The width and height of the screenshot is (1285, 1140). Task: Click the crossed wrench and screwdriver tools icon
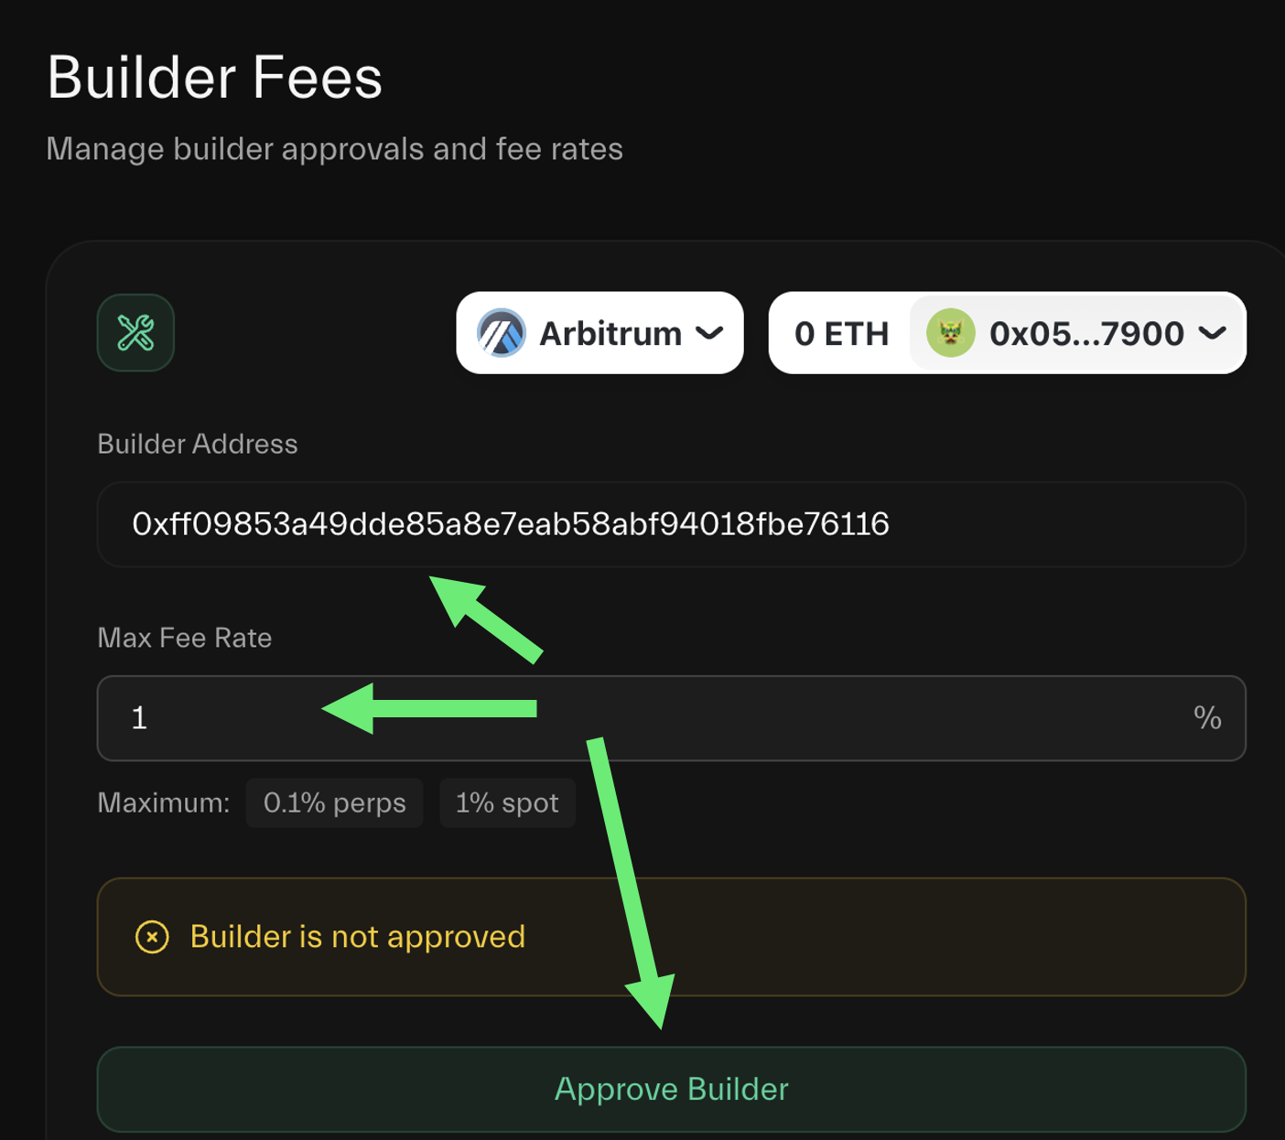pyautogui.click(x=135, y=333)
